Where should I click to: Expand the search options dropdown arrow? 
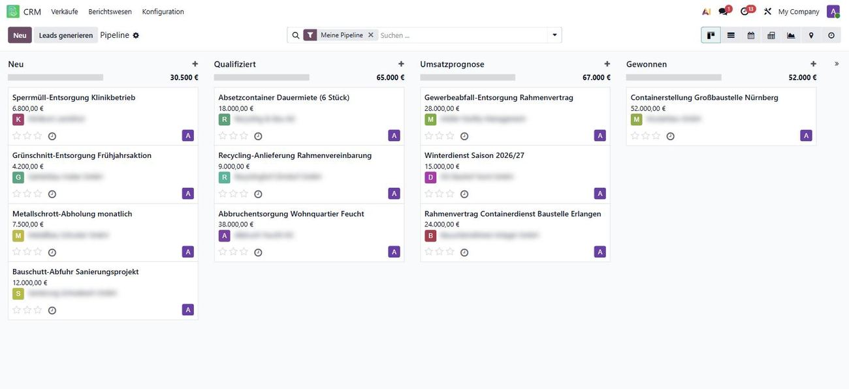554,35
